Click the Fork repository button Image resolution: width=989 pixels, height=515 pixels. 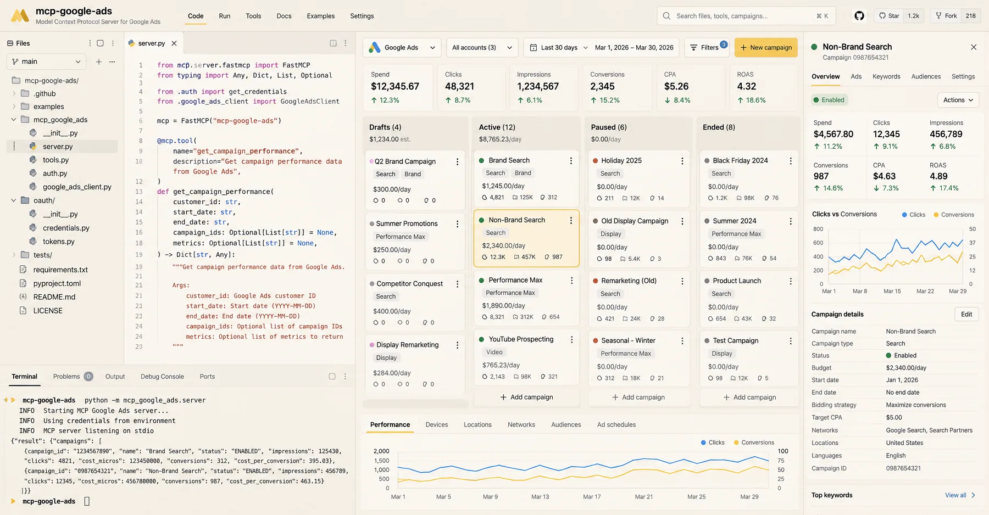click(946, 16)
